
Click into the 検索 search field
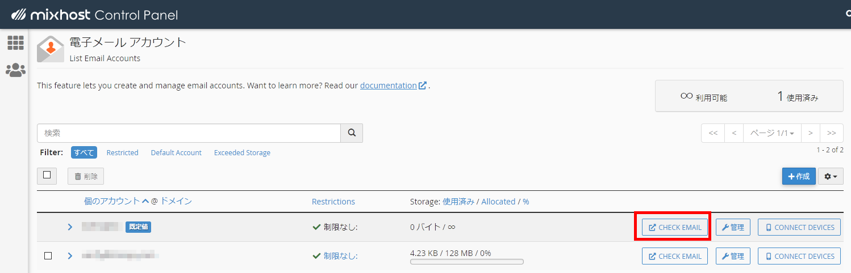point(189,133)
